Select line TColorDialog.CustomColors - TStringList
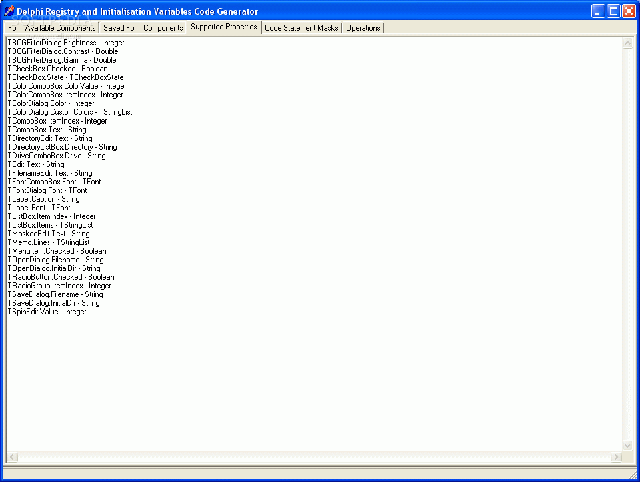 (70, 112)
